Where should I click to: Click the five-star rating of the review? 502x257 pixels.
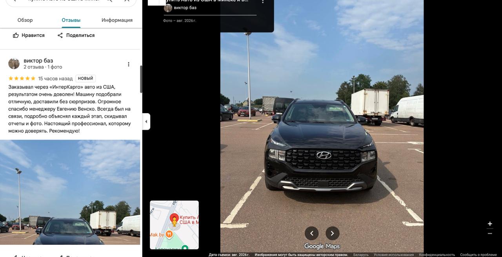[22, 78]
